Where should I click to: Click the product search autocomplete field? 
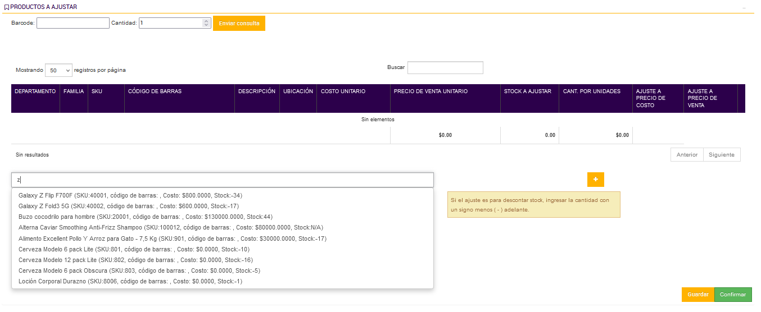point(223,180)
